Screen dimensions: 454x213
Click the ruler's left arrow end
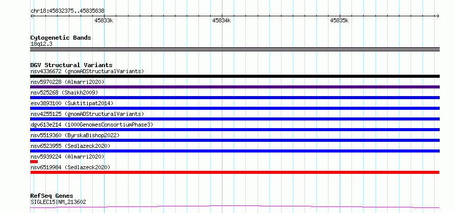32,16
